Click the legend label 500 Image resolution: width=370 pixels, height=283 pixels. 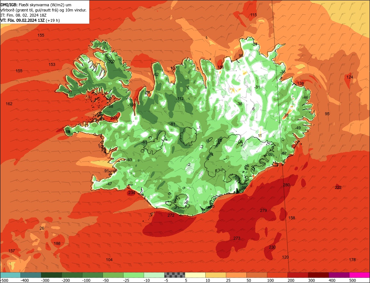click(x=352, y=281)
